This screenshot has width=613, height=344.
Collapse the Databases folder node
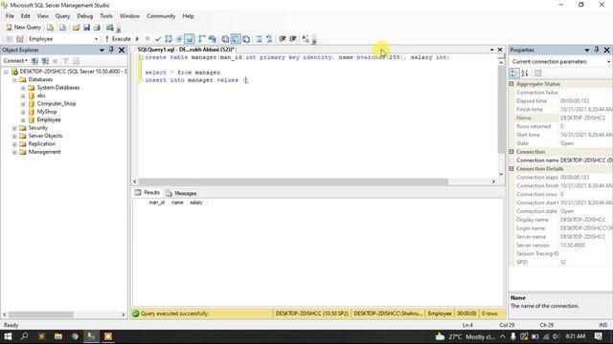click(x=14, y=79)
